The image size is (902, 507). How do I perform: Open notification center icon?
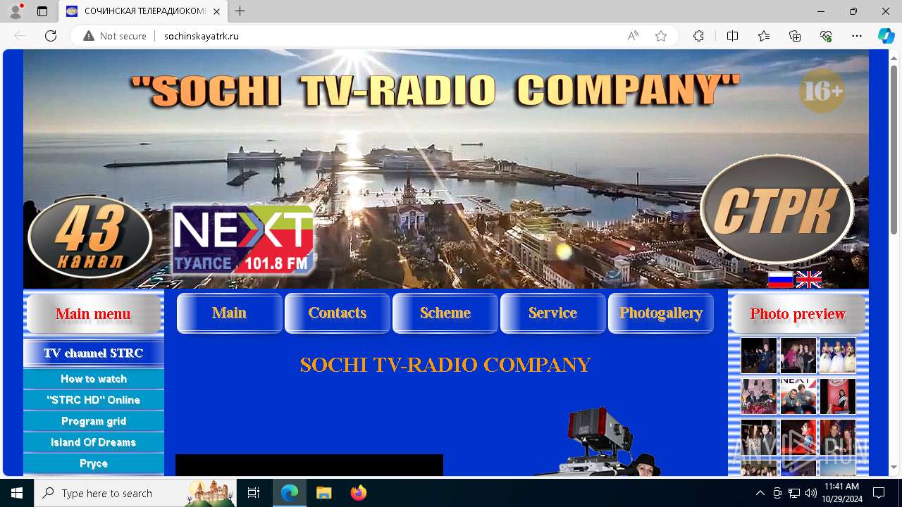[x=879, y=493]
